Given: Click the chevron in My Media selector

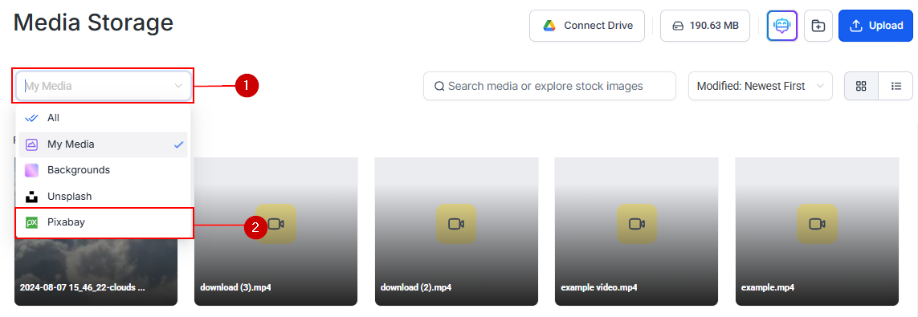Looking at the screenshot, I should [178, 86].
